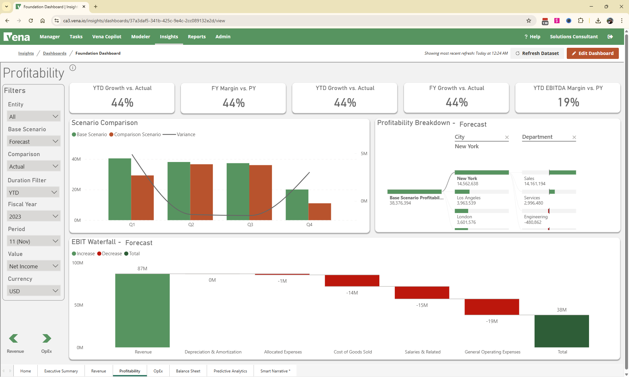Select the Revenue back arrow in filters panel
This screenshot has width=629, height=377.
13,338
